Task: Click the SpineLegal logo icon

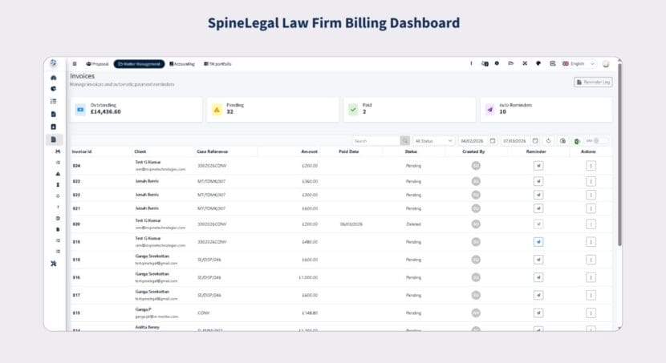Action: [53, 63]
